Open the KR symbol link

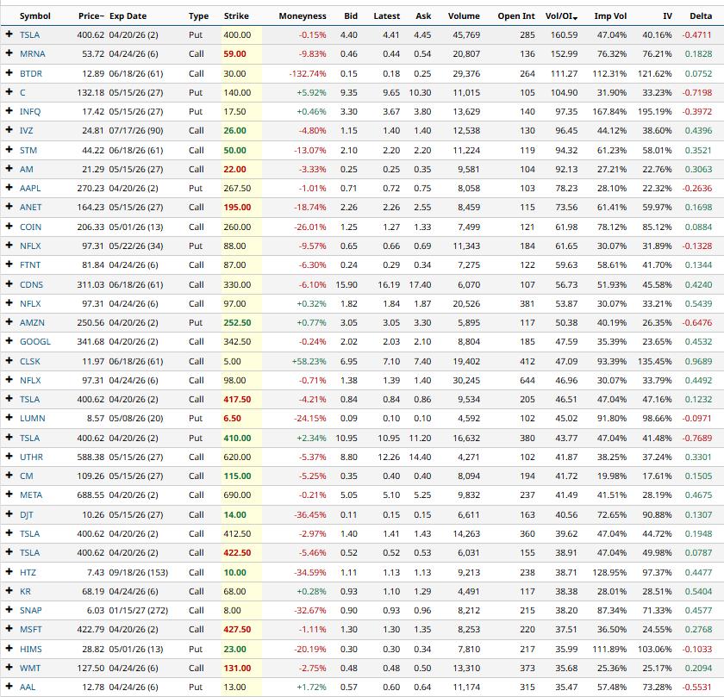pyautogui.click(x=25, y=591)
